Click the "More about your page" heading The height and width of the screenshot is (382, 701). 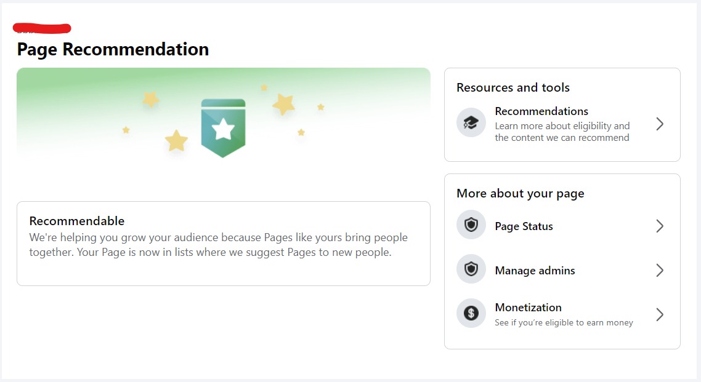click(x=520, y=193)
